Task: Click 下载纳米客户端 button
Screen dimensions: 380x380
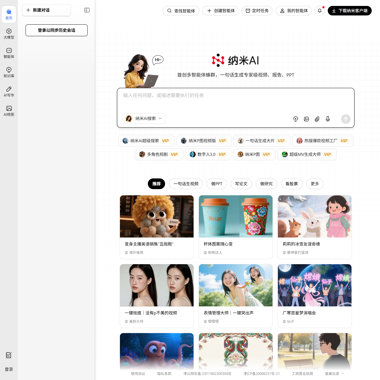Action: [349, 11]
